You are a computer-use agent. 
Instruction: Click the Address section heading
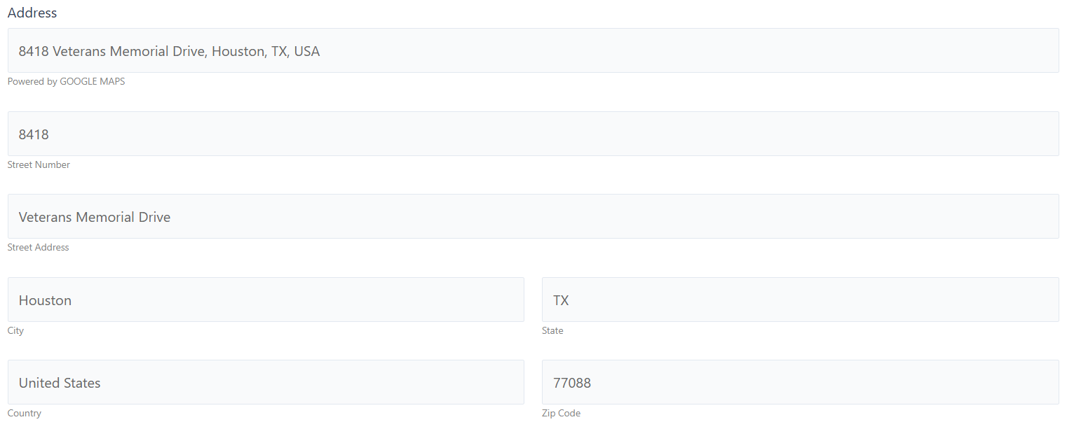(32, 13)
